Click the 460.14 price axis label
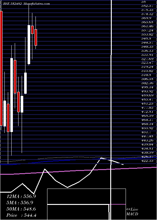The width and height of the screenshot is (157, 220). pyautogui.click(x=147, y=124)
